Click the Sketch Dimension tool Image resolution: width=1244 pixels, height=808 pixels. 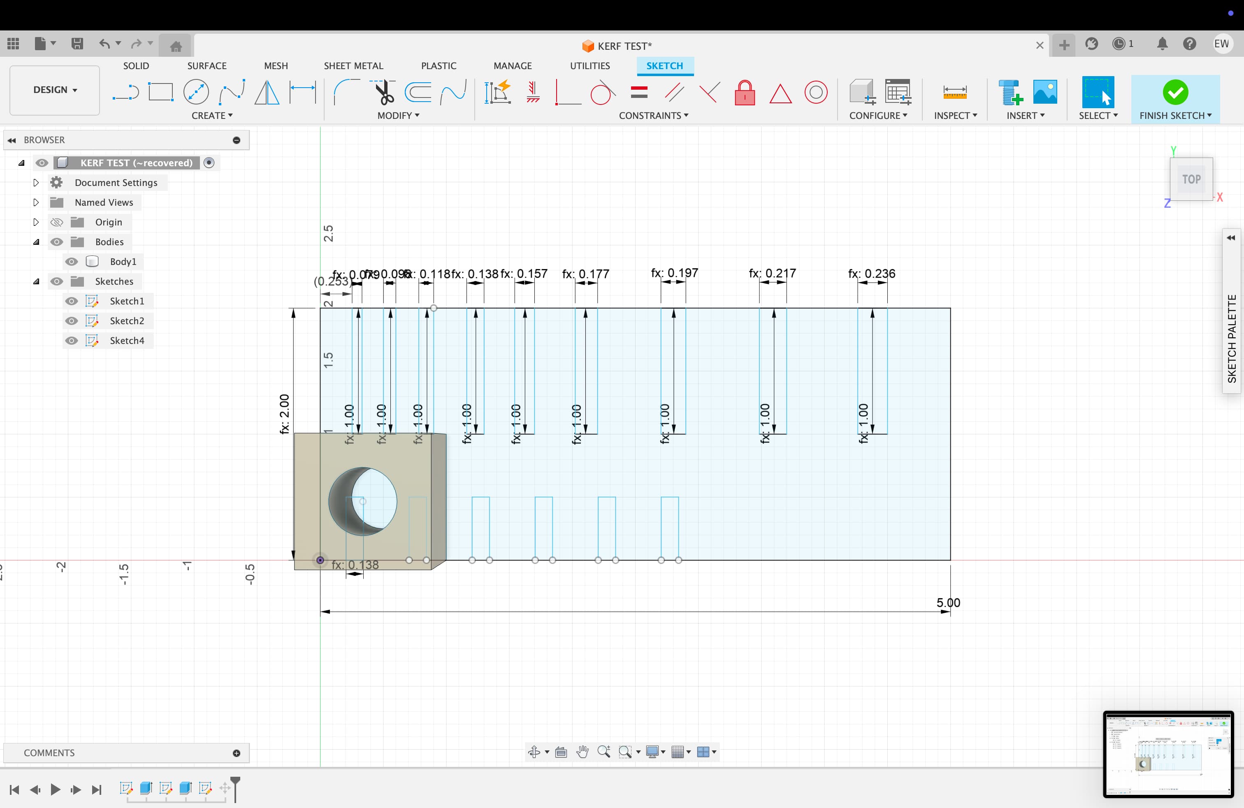pos(303,93)
